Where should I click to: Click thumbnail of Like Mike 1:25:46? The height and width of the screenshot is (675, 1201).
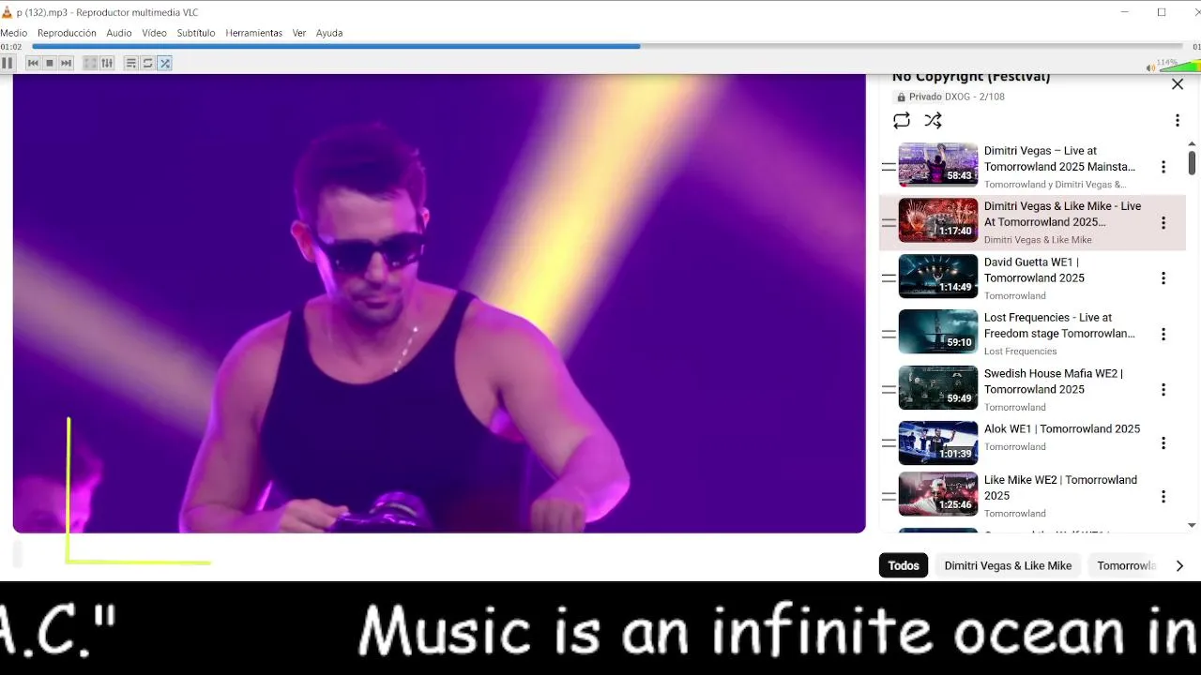[938, 494]
